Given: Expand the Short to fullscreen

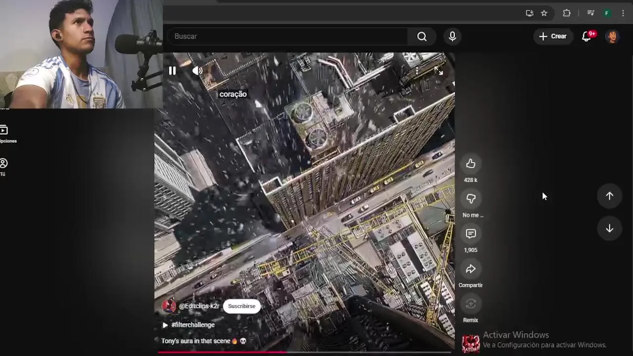Looking at the screenshot, I should pyautogui.click(x=439, y=71).
